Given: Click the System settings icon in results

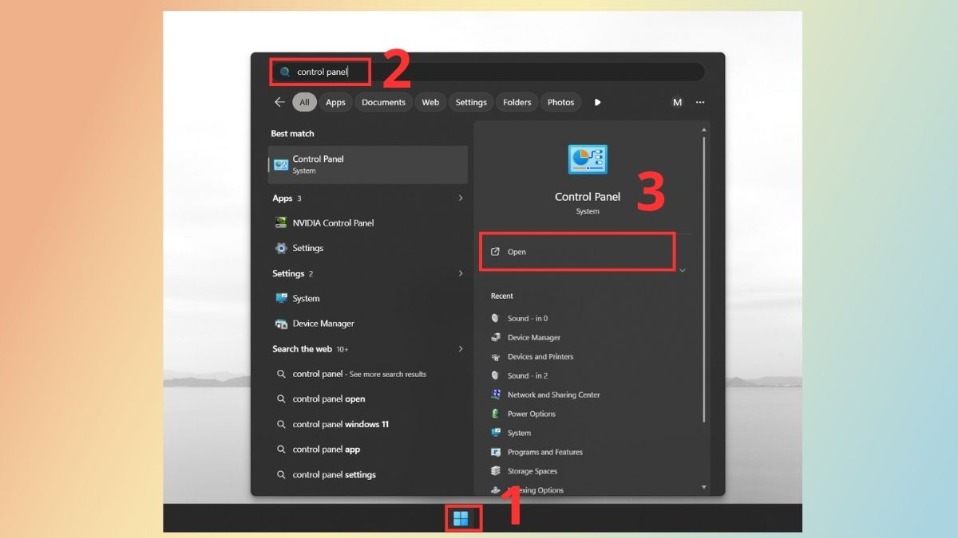Looking at the screenshot, I should 281,298.
